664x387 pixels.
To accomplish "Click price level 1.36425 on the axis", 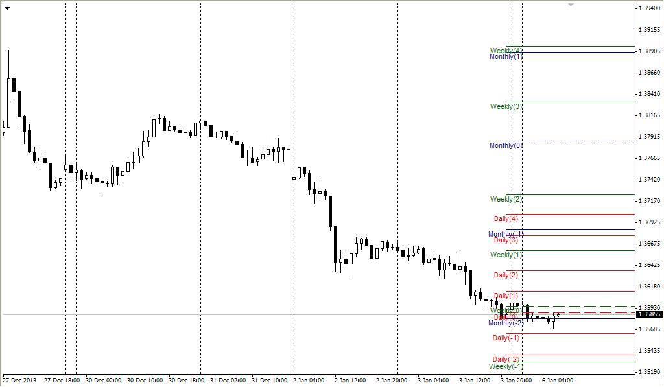I will click(649, 265).
